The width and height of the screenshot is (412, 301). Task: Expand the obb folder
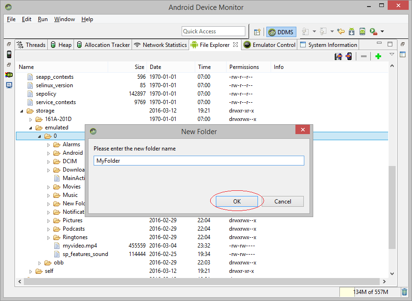coord(39,263)
